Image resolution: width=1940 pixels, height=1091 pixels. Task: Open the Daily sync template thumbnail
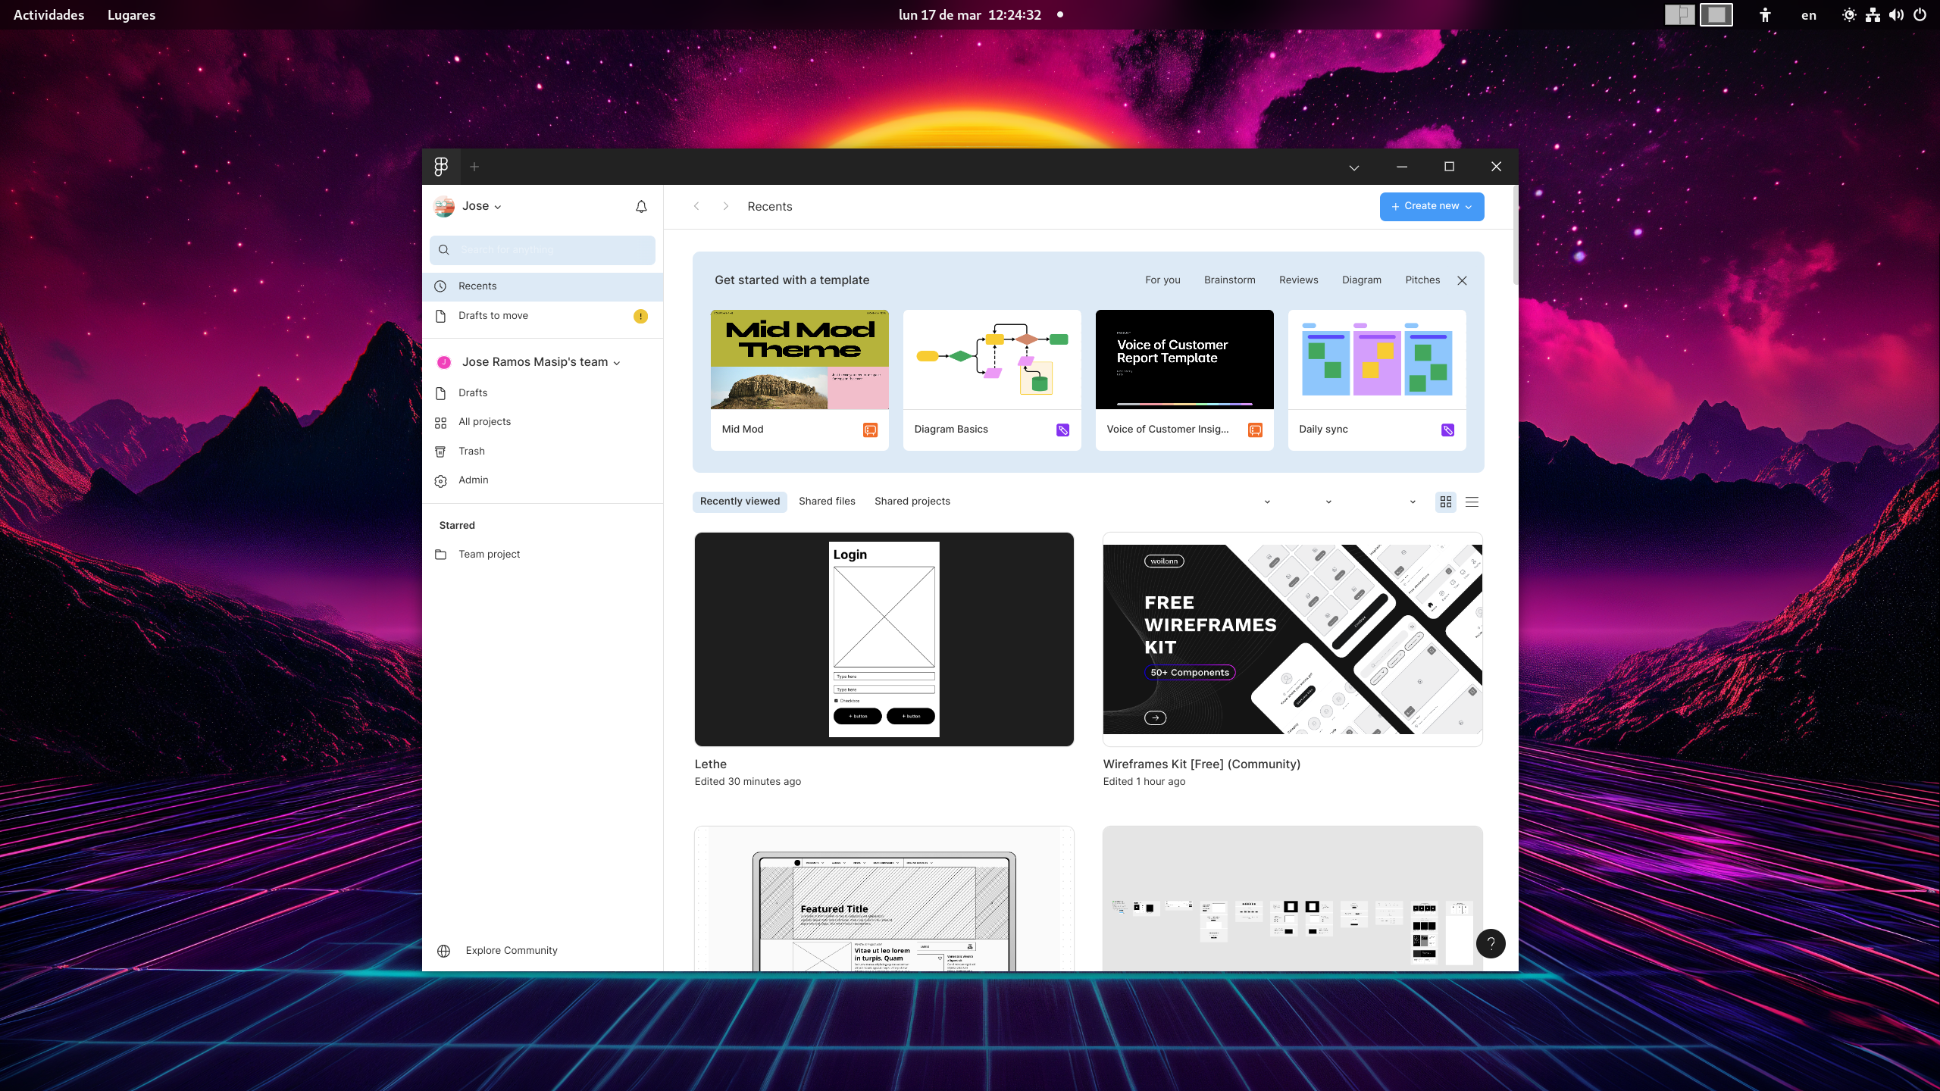pos(1377,360)
